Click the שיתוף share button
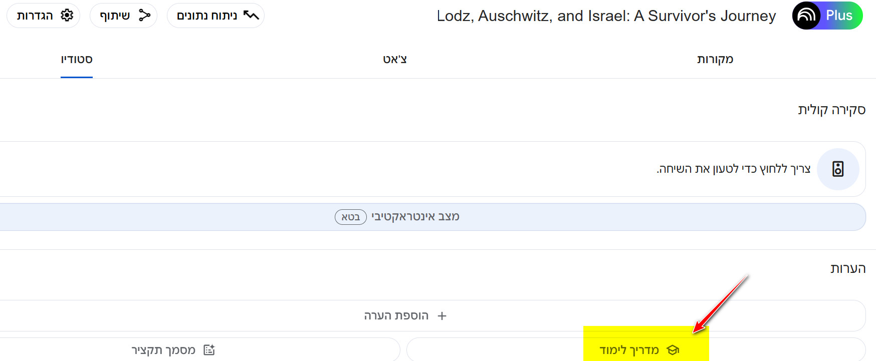 (123, 16)
